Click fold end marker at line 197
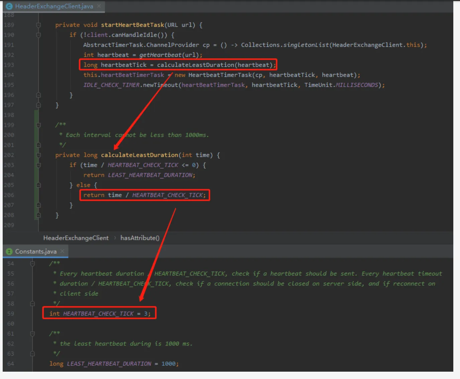The height and width of the screenshot is (379, 460). pos(38,105)
